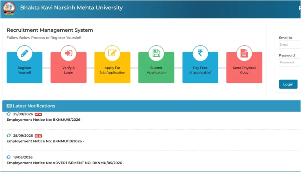301x172 pixels.
Task: Focus the Password input field
Action: [x=290, y=62]
